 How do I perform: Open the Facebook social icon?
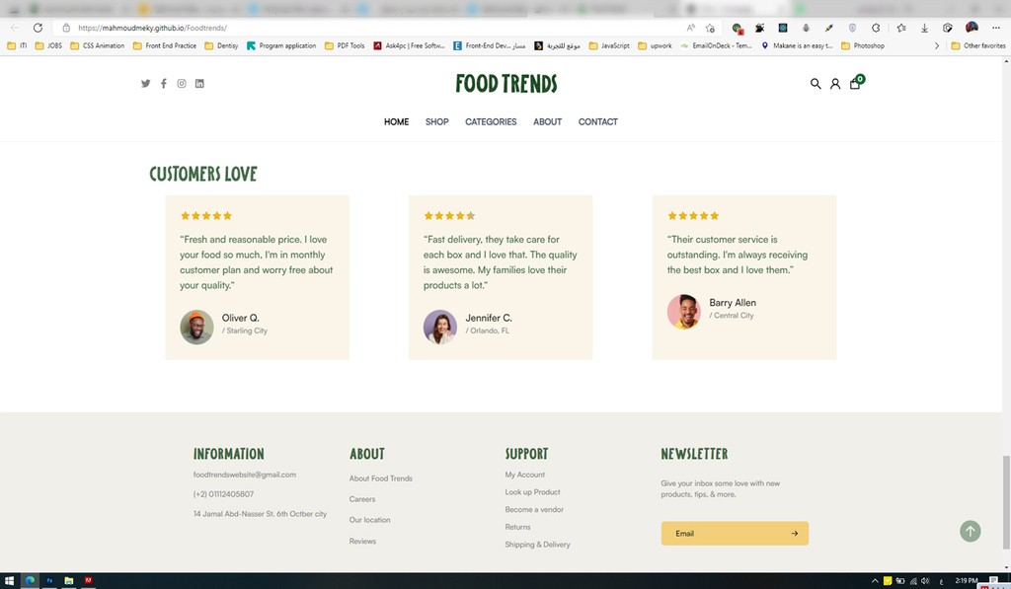pyautogui.click(x=164, y=83)
